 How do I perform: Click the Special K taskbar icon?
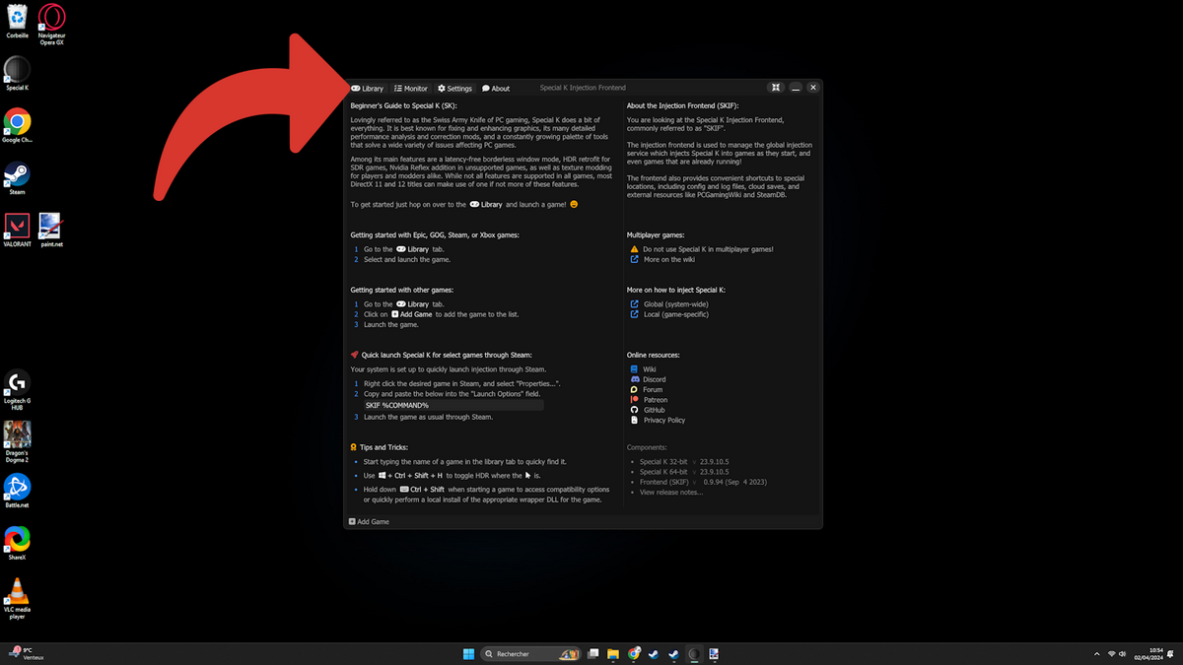(x=694, y=653)
